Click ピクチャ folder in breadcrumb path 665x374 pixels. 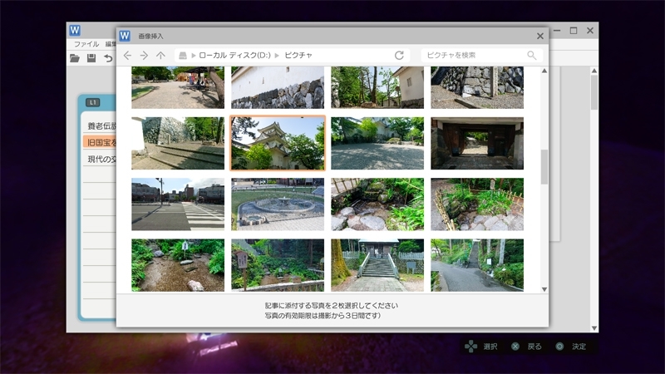click(x=298, y=56)
